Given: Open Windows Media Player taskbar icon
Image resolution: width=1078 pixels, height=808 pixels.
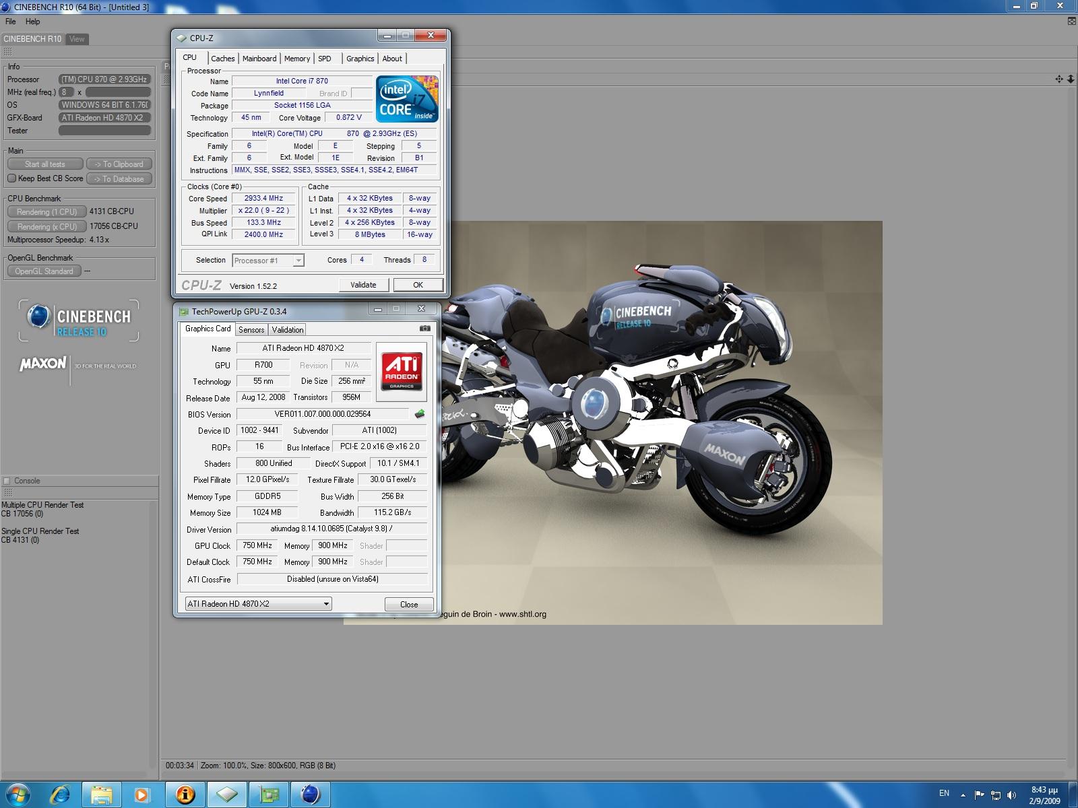Looking at the screenshot, I should (141, 795).
